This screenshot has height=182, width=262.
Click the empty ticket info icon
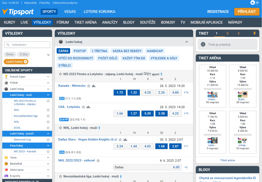(x=203, y=45)
